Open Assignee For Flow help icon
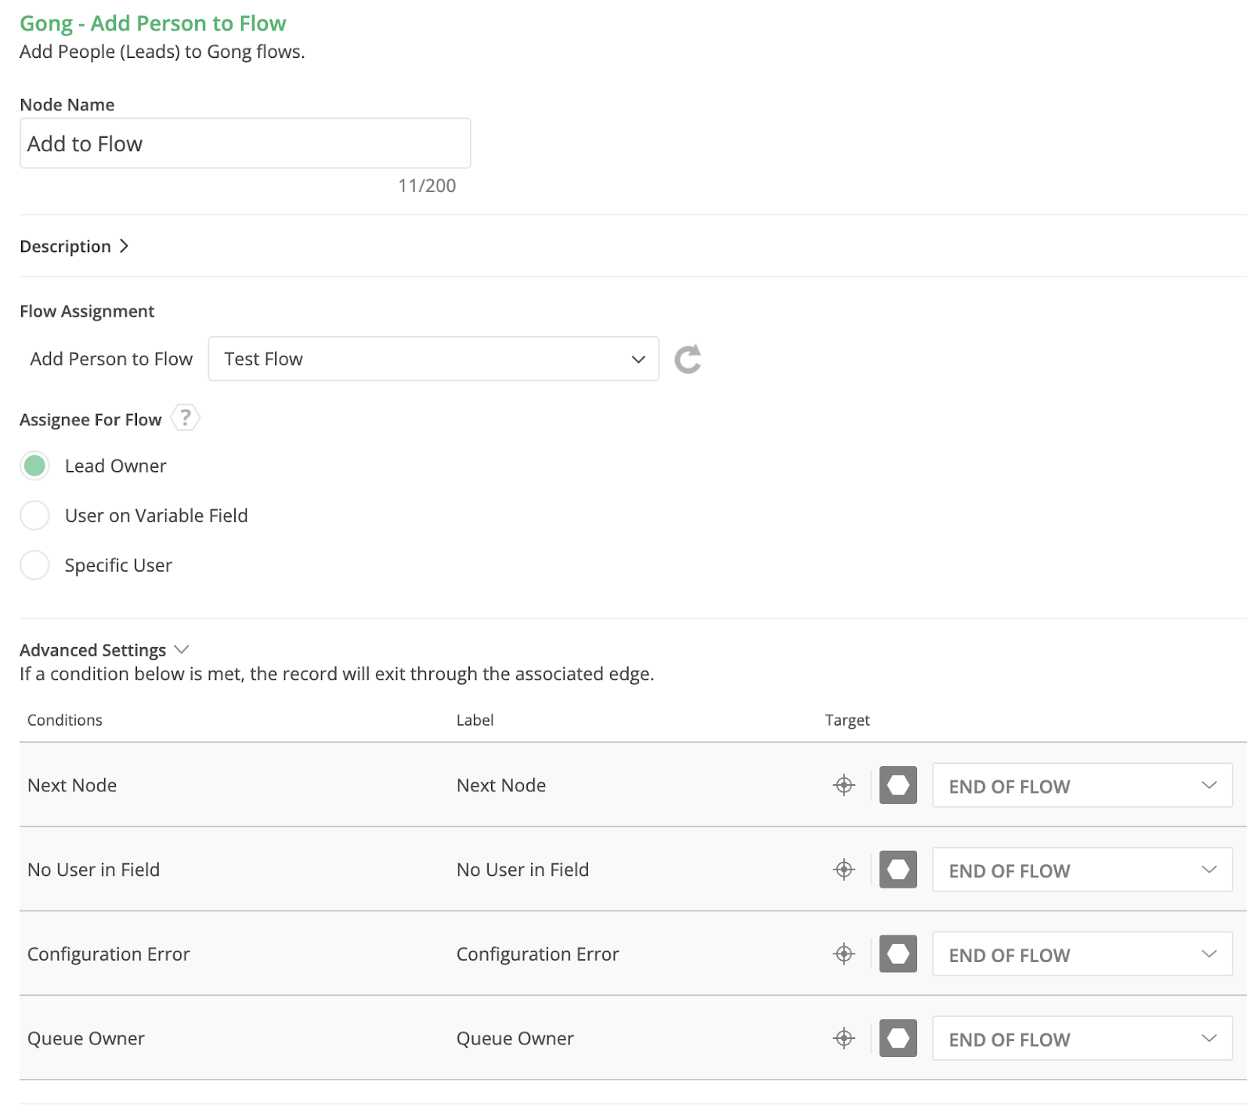Screen dimensions: 1253x1118 (185, 418)
